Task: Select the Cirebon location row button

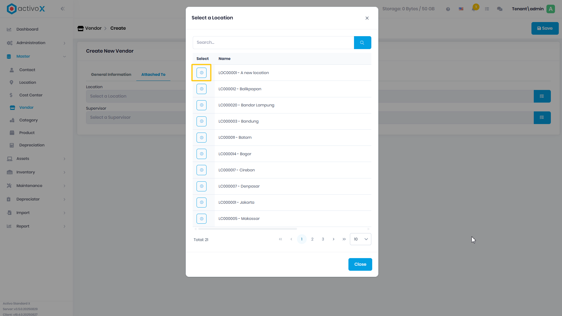Action: click(202, 170)
